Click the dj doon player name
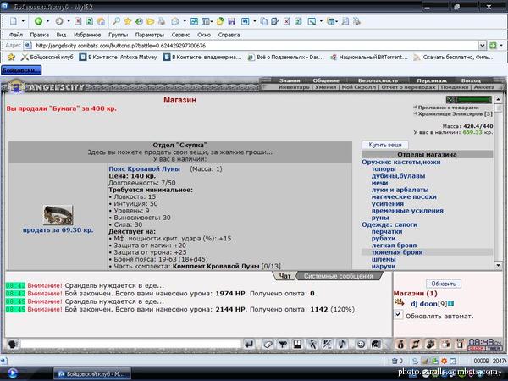Image resolution: width=508 pixels, height=381 pixels. 424,304
